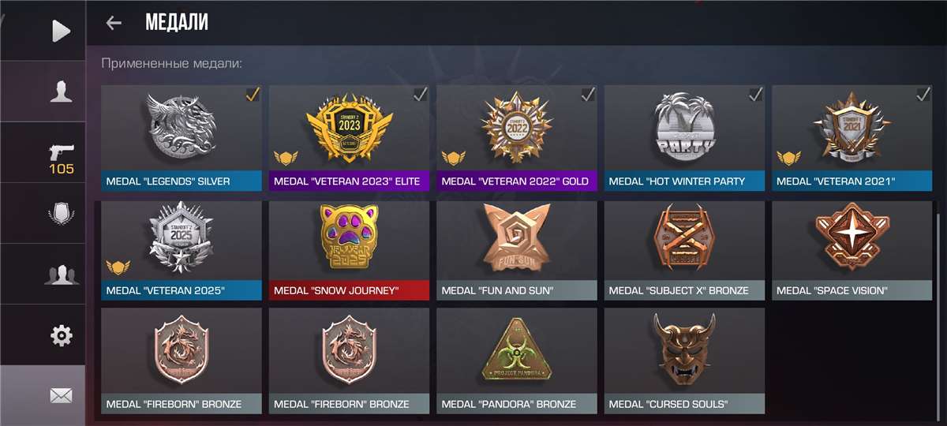Open the shield badge sidebar icon
The height and width of the screenshot is (426, 947).
click(x=61, y=213)
